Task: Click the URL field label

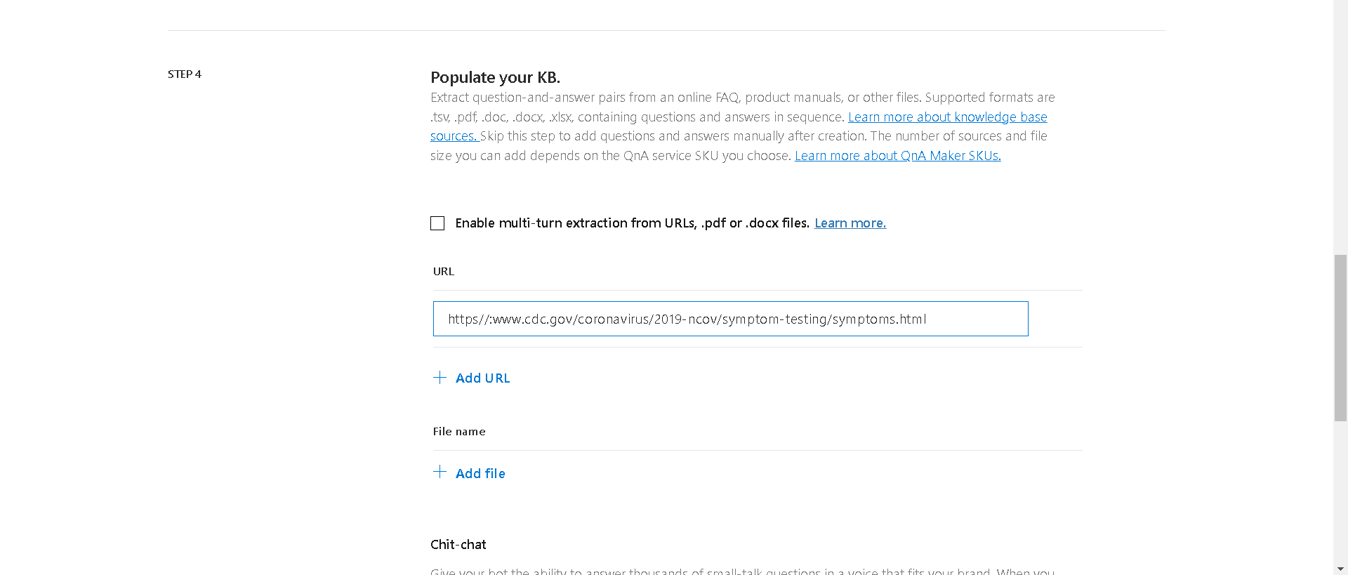Action: 443,271
